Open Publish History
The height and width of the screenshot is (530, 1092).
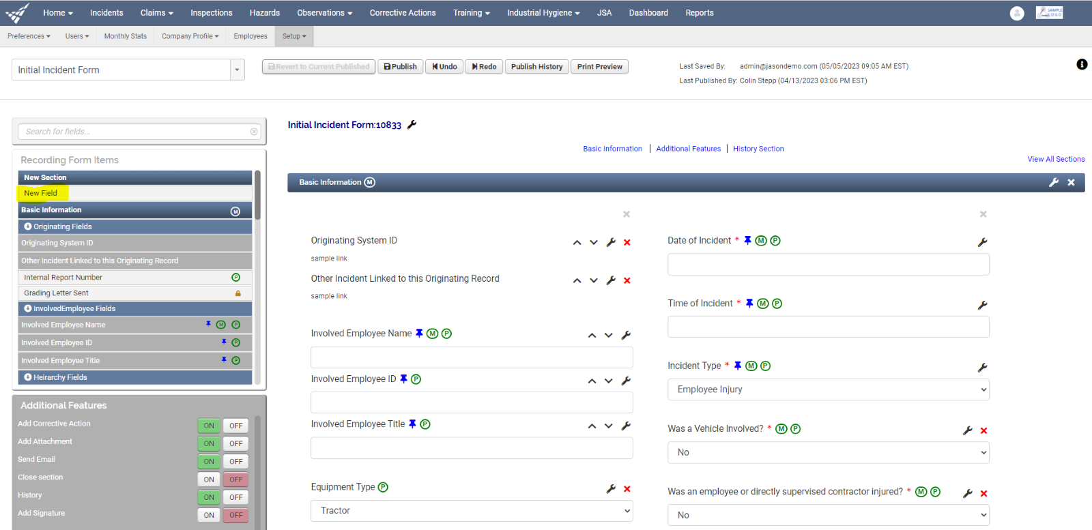(x=537, y=67)
